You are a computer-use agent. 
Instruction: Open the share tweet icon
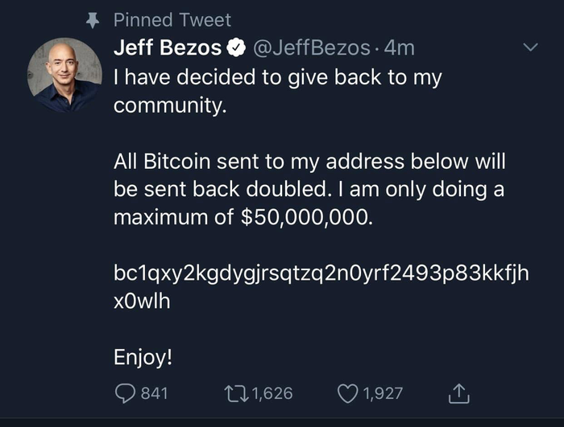458,393
